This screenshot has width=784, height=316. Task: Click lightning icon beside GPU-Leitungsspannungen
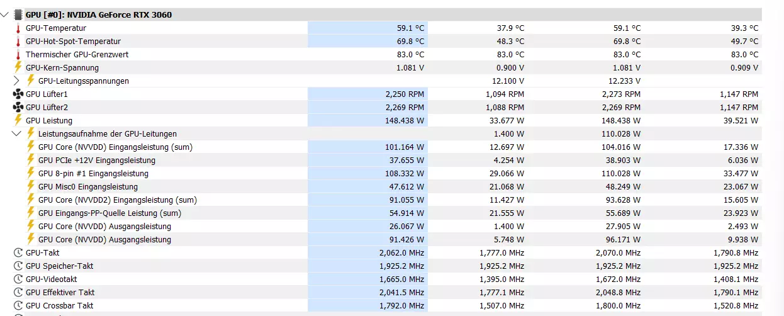(x=31, y=81)
